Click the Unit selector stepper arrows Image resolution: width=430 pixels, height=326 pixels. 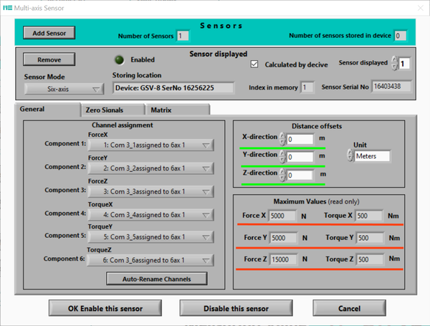[350, 155]
